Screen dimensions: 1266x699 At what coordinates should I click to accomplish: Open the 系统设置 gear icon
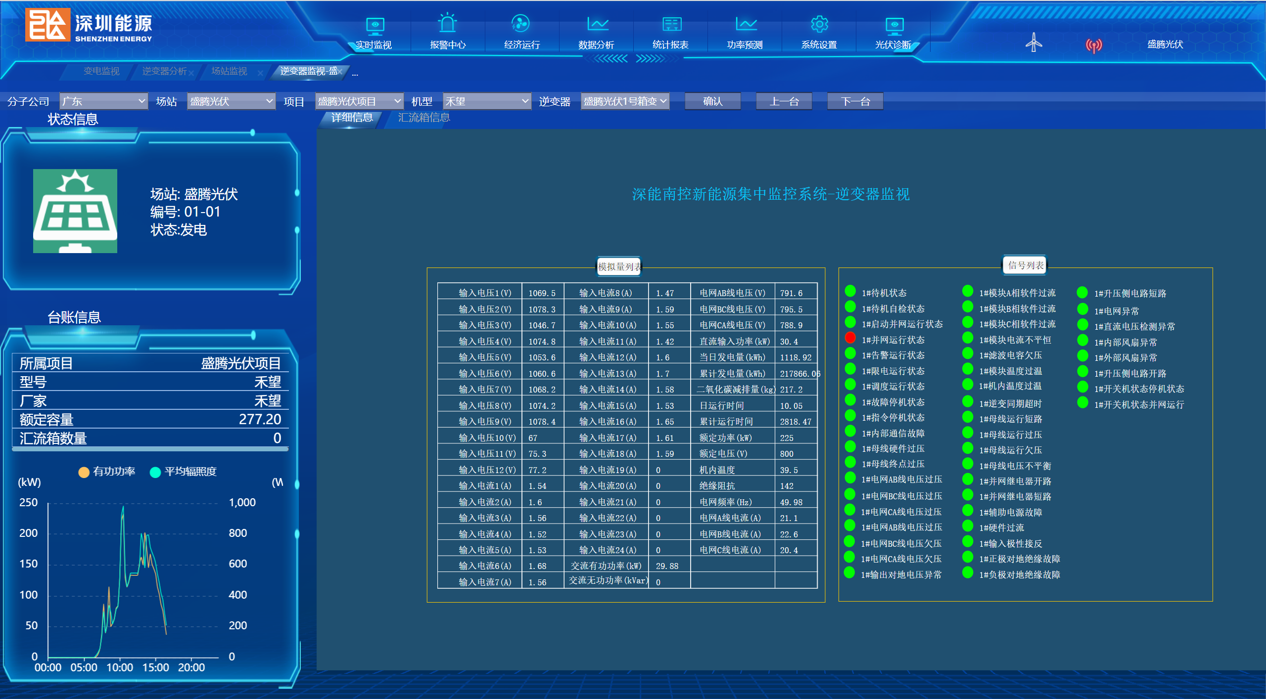pyautogui.click(x=819, y=24)
